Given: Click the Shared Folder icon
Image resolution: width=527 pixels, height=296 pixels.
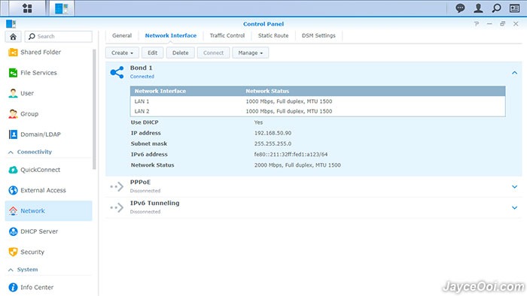Looking at the screenshot, I should [x=13, y=53].
